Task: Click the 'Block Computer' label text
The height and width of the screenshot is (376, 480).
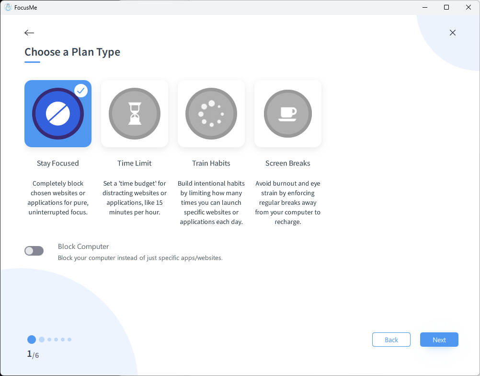Action: click(x=83, y=247)
